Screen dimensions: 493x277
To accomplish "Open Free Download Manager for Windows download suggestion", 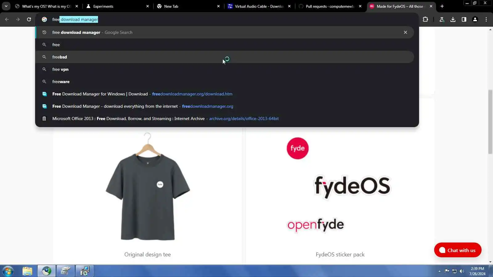I will coord(225,94).
